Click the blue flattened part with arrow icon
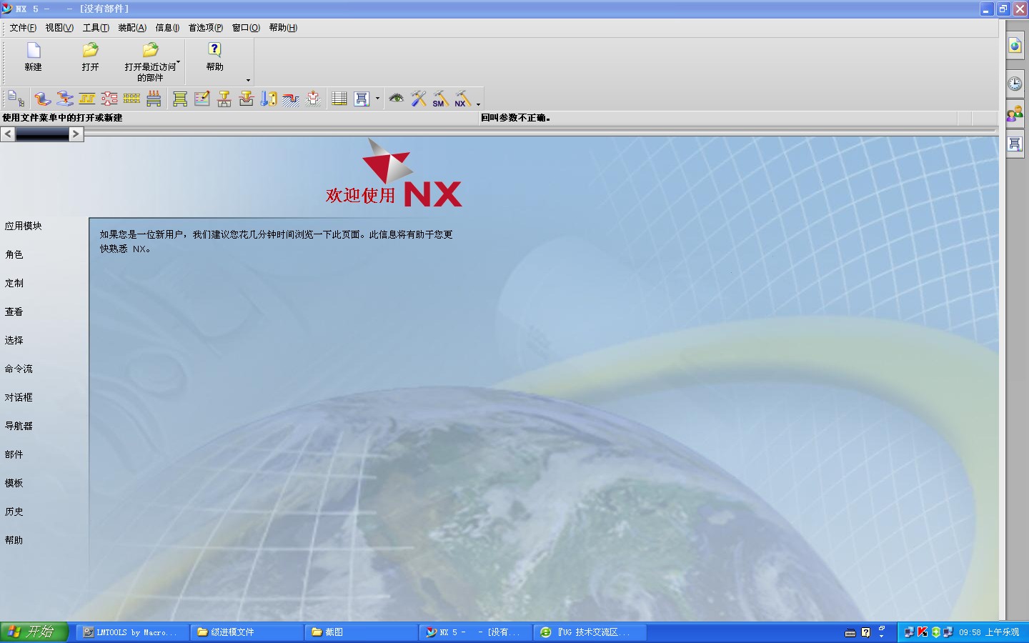Image resolution: width=1029 pixels, height=643 pixels. [65, 99]
